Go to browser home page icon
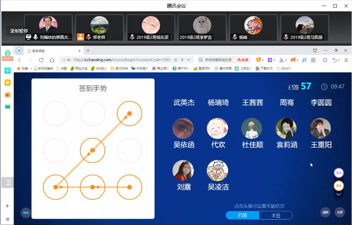Viewport: 352px width, 225px height. [52, 60]
